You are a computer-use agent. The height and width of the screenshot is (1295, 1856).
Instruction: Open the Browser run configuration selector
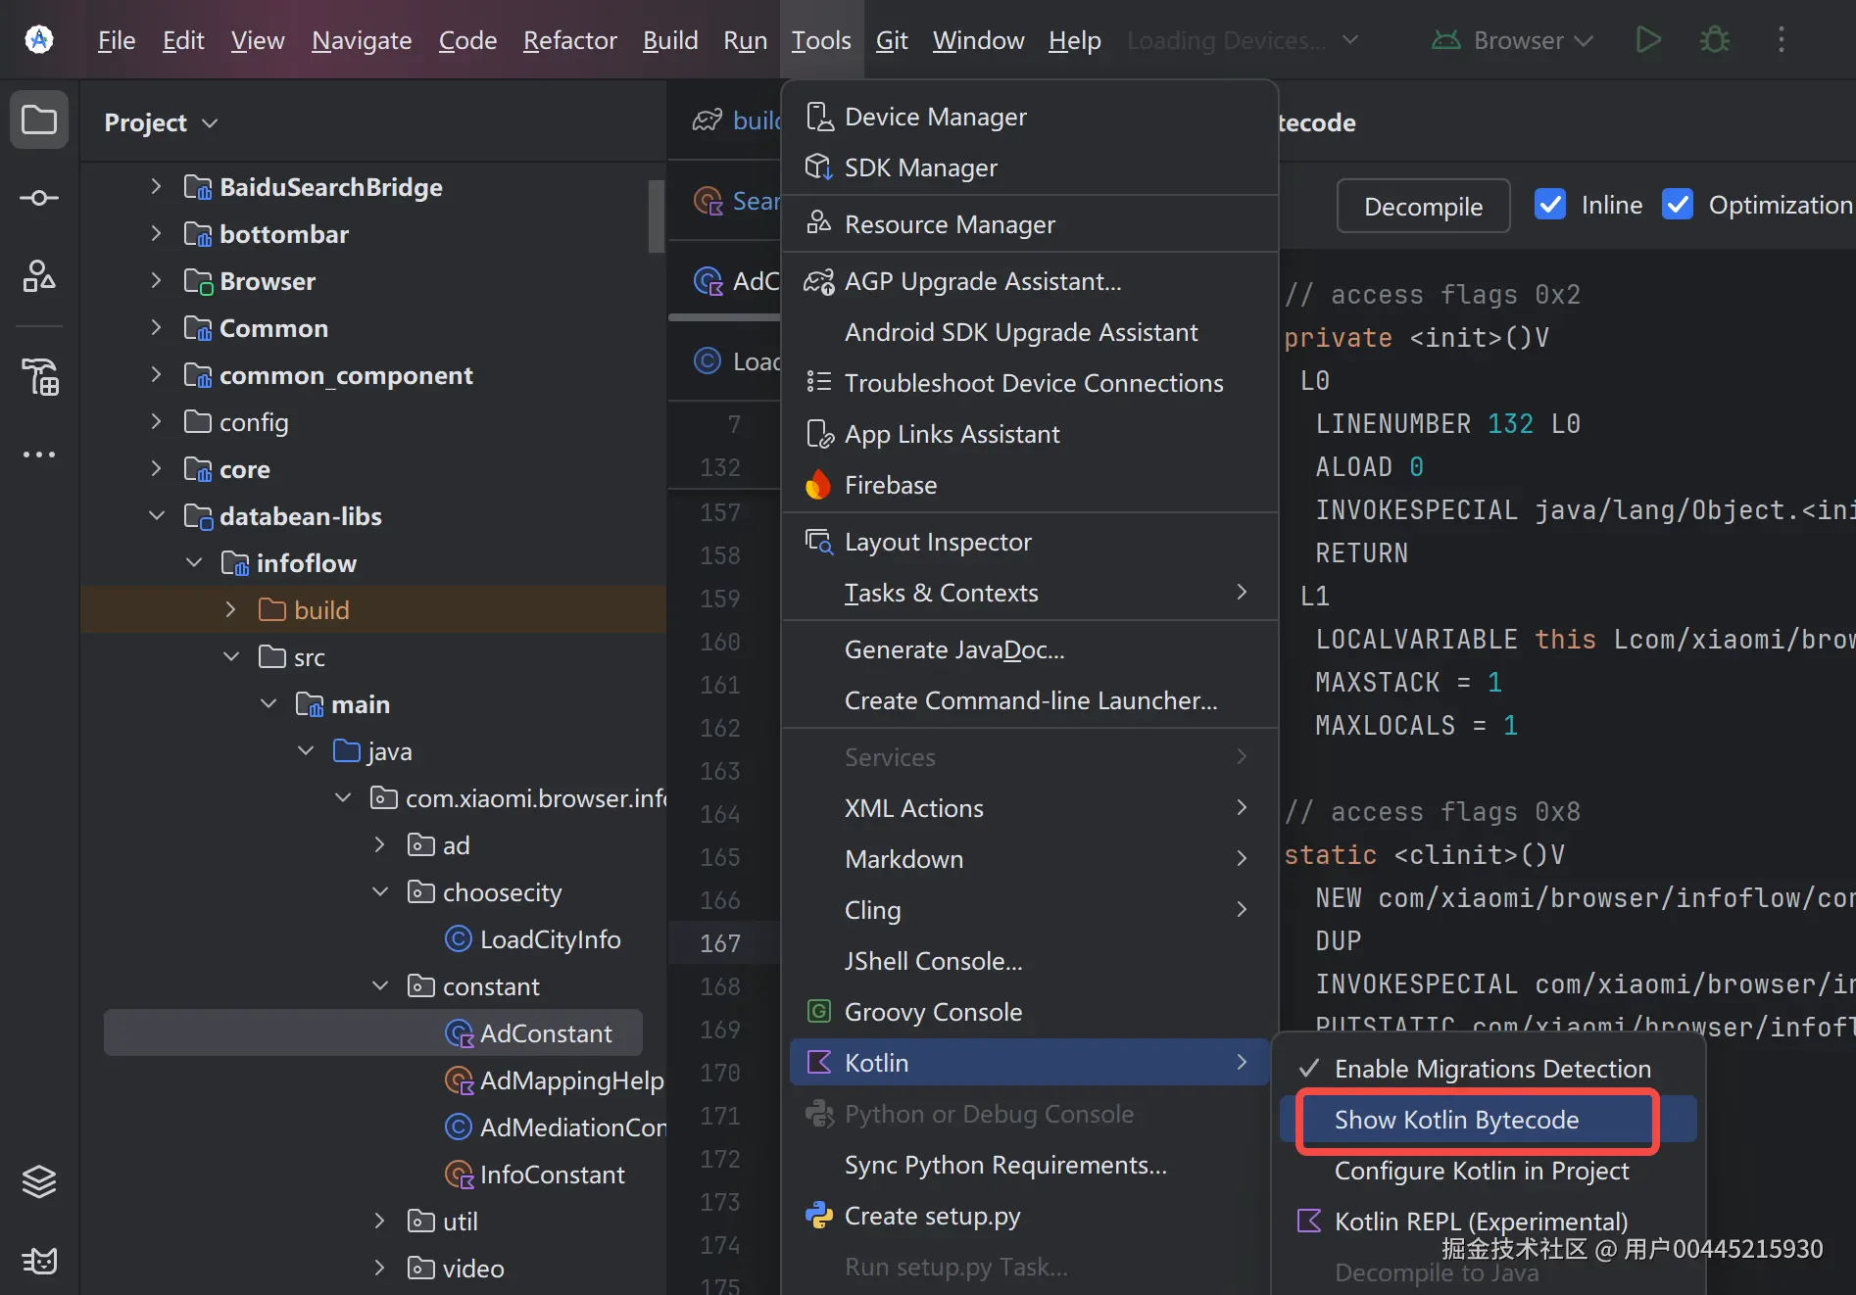coord(1512,40)
